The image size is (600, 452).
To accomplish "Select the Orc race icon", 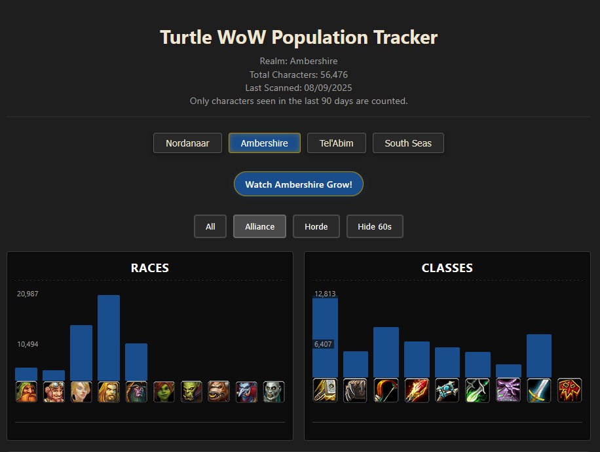I will [191, 392].
